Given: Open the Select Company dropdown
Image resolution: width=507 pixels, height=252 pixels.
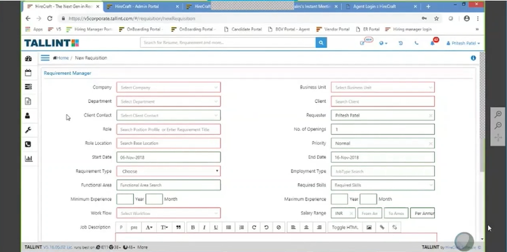Looking at the screenshot, I should [x=168, y=87].
